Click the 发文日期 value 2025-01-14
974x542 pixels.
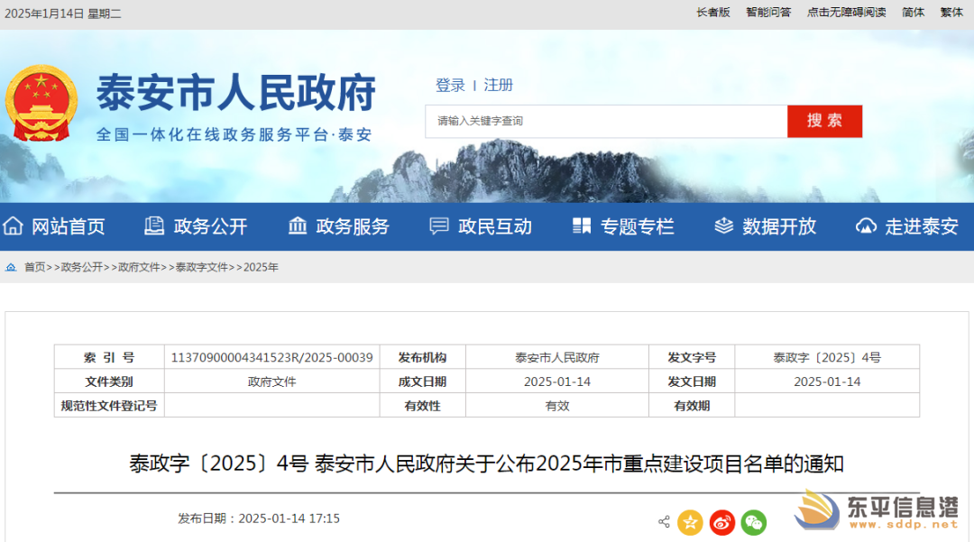tap(827, 381)
